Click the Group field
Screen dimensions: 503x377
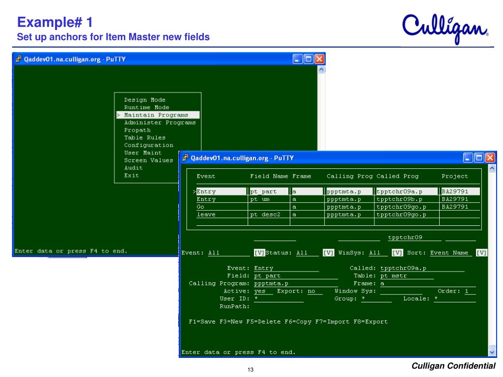[x=376, y=299]
